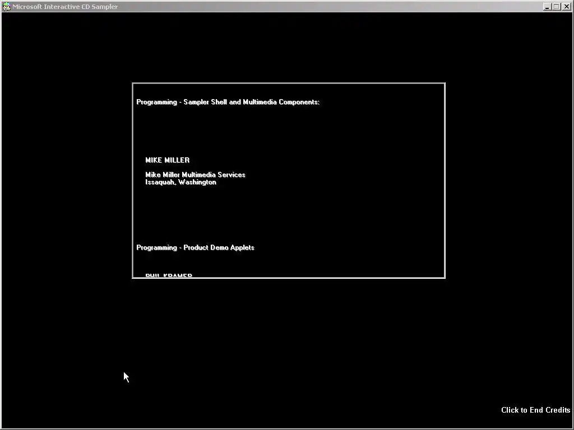Click the 'MIKE MILLER' credit name
574x430 pixels.
click(167, 160)
